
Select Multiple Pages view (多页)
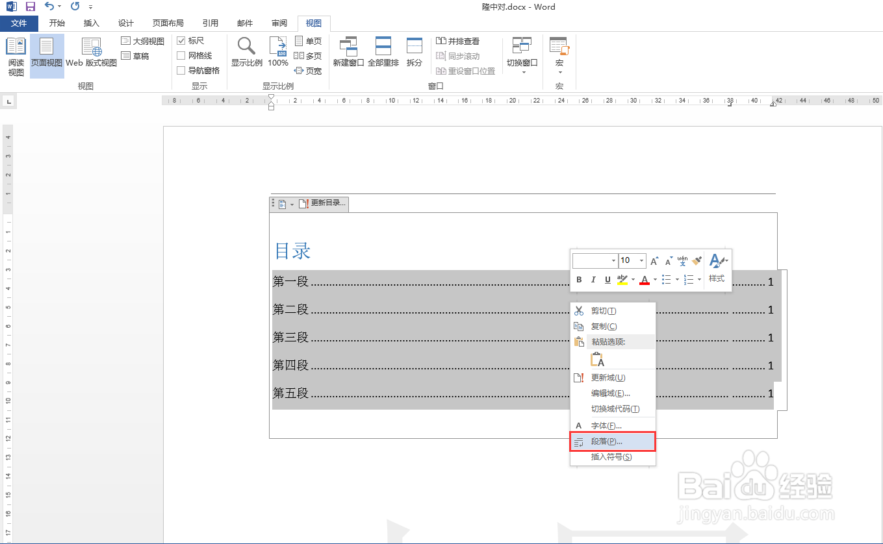(308, 56)
